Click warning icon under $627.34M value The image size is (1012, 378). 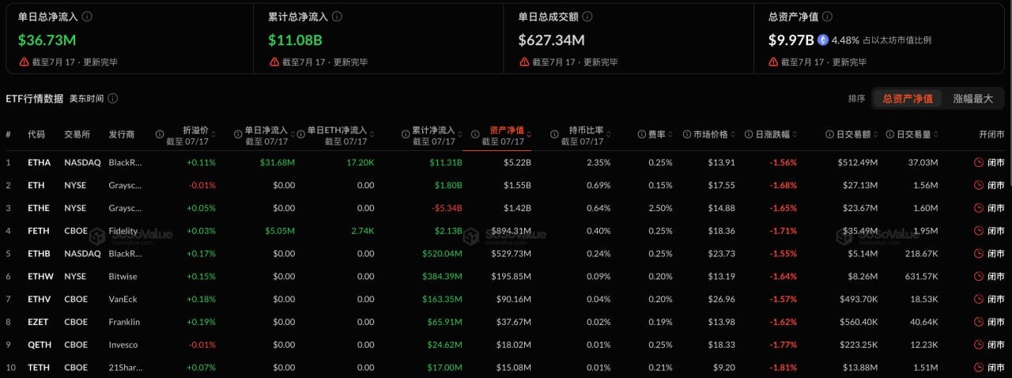(x=523, y=62)
